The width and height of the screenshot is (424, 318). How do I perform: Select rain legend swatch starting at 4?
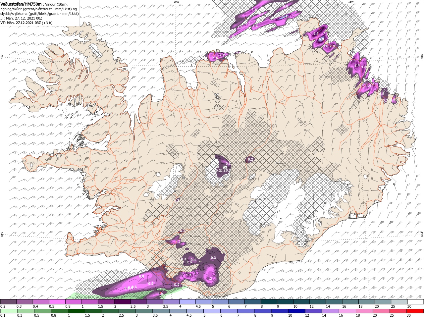click(178, 311)
